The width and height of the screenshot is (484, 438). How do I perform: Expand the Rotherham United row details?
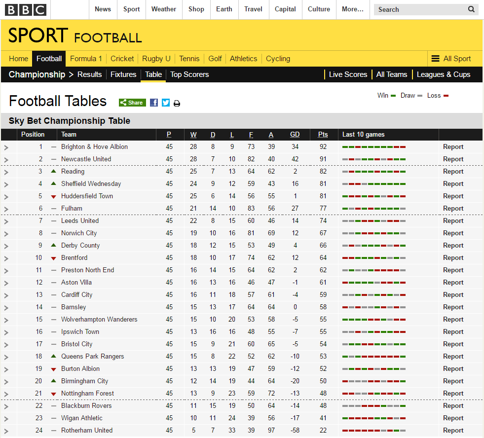(x=6, y=431)
